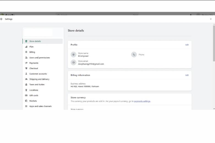Click the Gift cards icon

click(x=26, y=95)
